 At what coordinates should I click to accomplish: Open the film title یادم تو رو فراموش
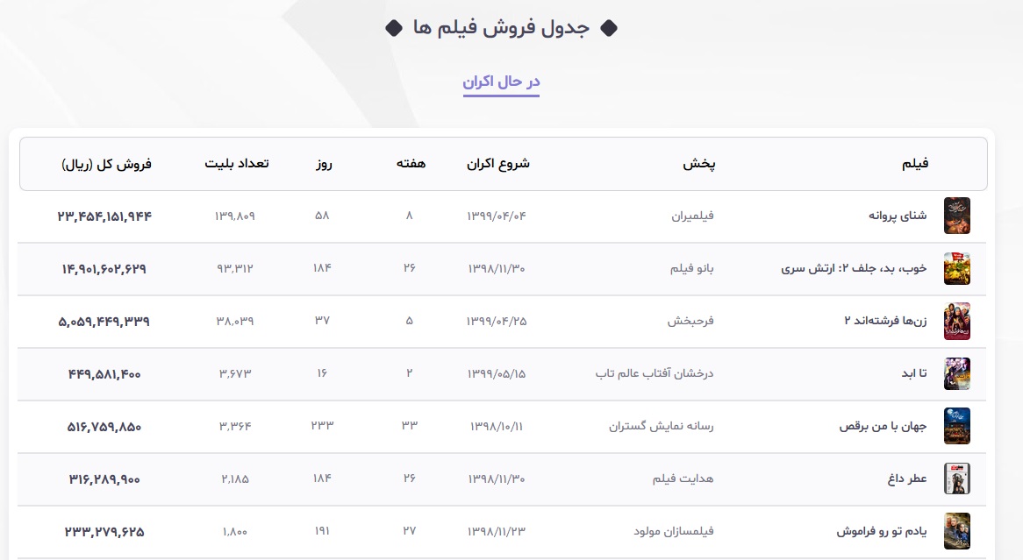point(882,531)
